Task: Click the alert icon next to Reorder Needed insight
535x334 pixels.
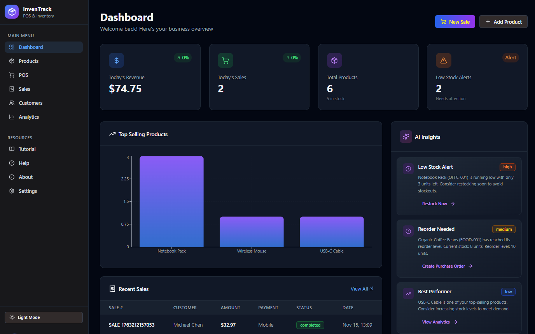Action: click(x=408, y=231)
